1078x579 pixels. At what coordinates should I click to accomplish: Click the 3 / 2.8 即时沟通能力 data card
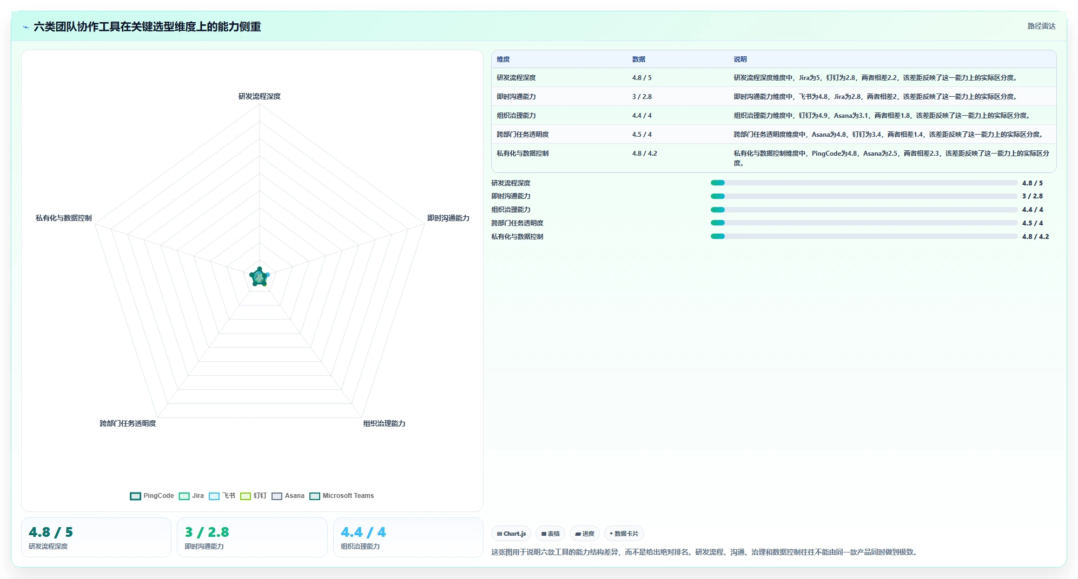[252, 537]
